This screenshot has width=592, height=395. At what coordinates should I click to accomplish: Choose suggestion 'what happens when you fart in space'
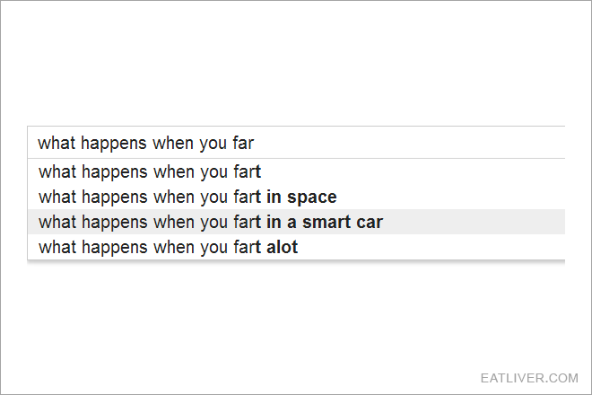pos(296,197)
